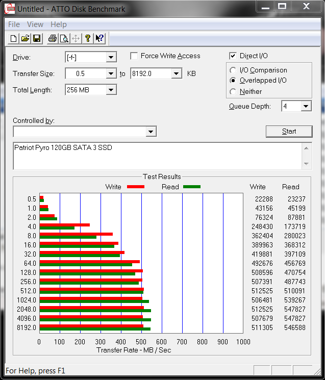Open Print Preview from the toolbar
Image resolution: width=325 pixels, height=380 pixels.
[x=64, y=38]
